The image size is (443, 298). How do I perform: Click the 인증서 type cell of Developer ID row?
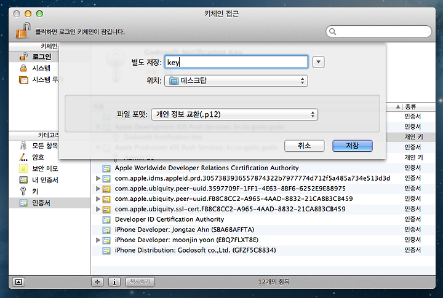412,219
